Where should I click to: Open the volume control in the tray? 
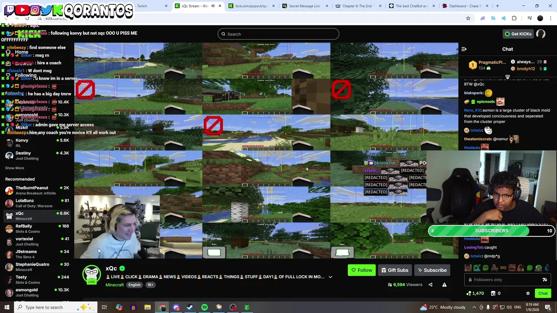click(509, 307)
